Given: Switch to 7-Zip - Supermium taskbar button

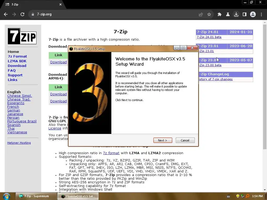Looking at the screenshot, I should click(36, 196).
